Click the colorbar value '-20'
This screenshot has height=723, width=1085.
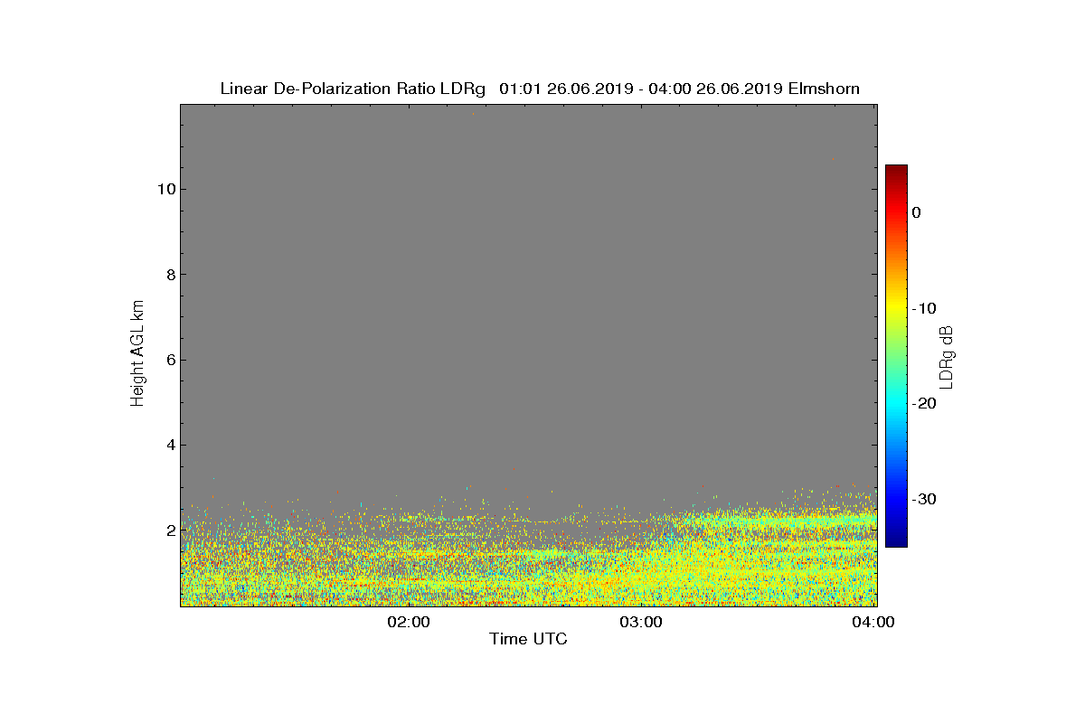click(923, 403)
